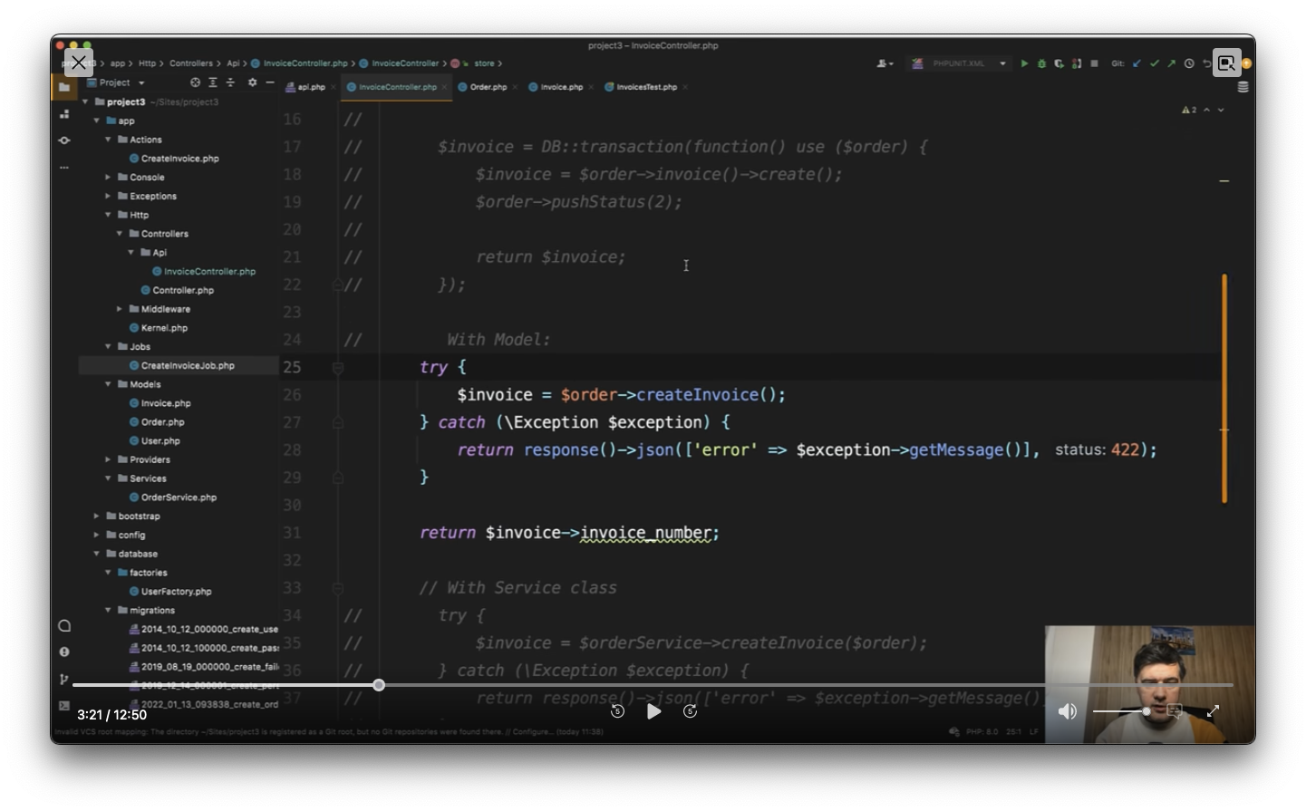This screenshot has width=1306, height=811.
Task: Open Git history clock icon
Action: 1189,63
